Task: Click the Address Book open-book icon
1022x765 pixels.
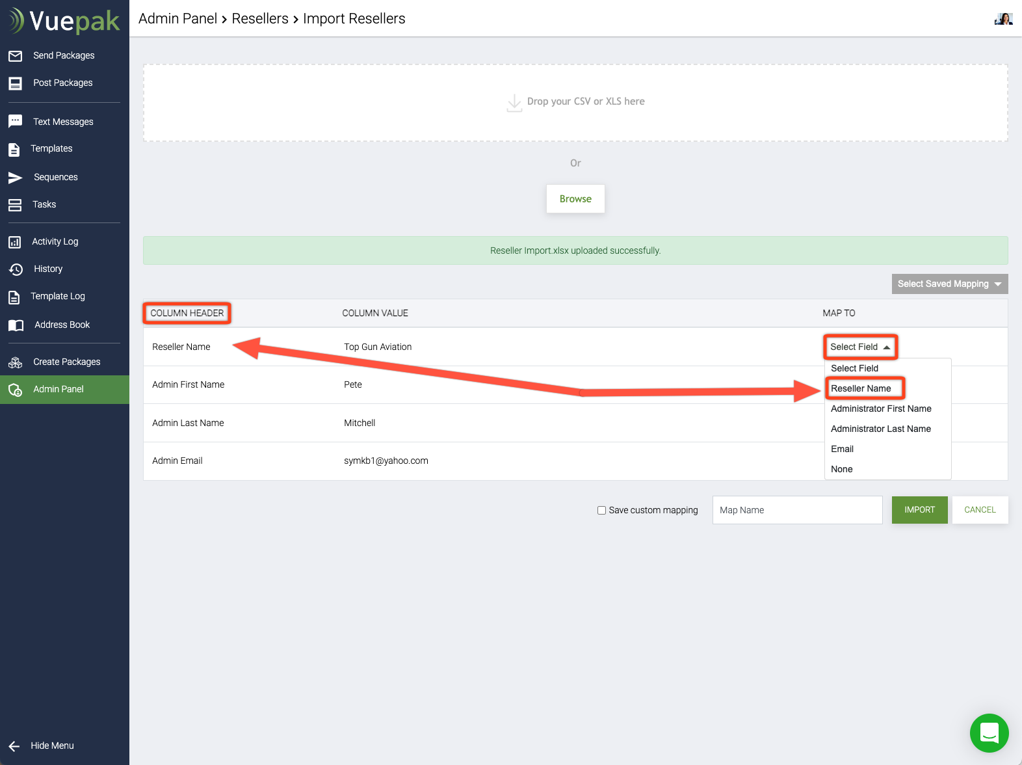Action: click(16, 325)
